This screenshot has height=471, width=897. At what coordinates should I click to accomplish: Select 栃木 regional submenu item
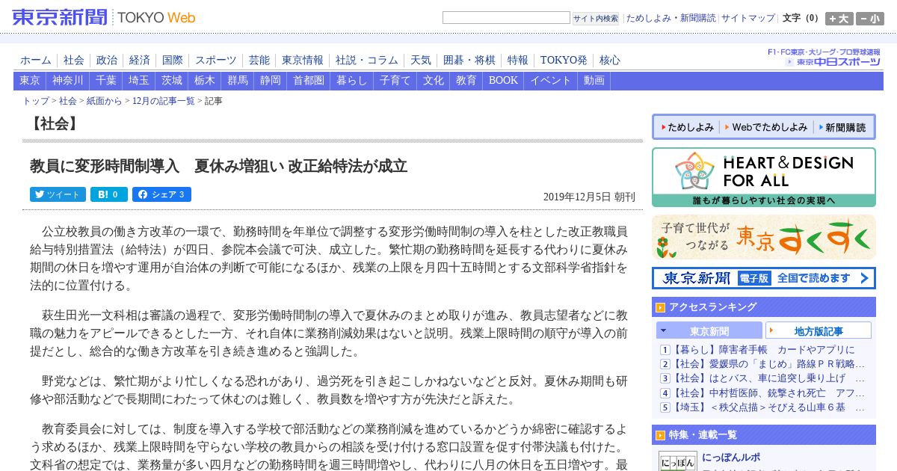[x=205, y=81]
